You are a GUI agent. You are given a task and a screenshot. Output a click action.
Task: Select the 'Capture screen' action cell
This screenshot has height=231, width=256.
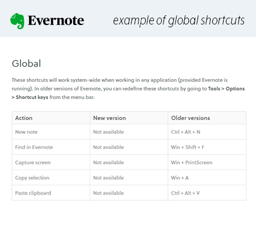(x=51, y=163)
